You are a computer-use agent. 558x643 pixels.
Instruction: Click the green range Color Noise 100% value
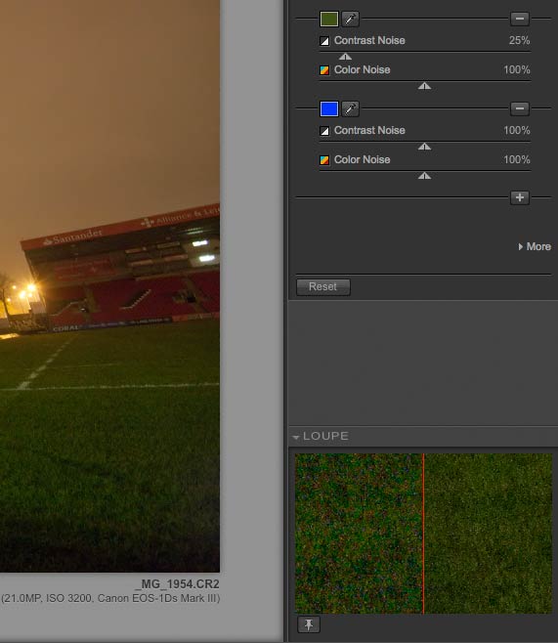click(517, 69)
